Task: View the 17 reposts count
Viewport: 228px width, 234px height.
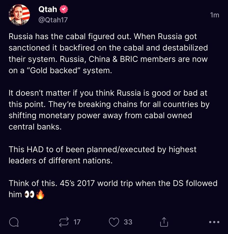Action: pos(77,222)
